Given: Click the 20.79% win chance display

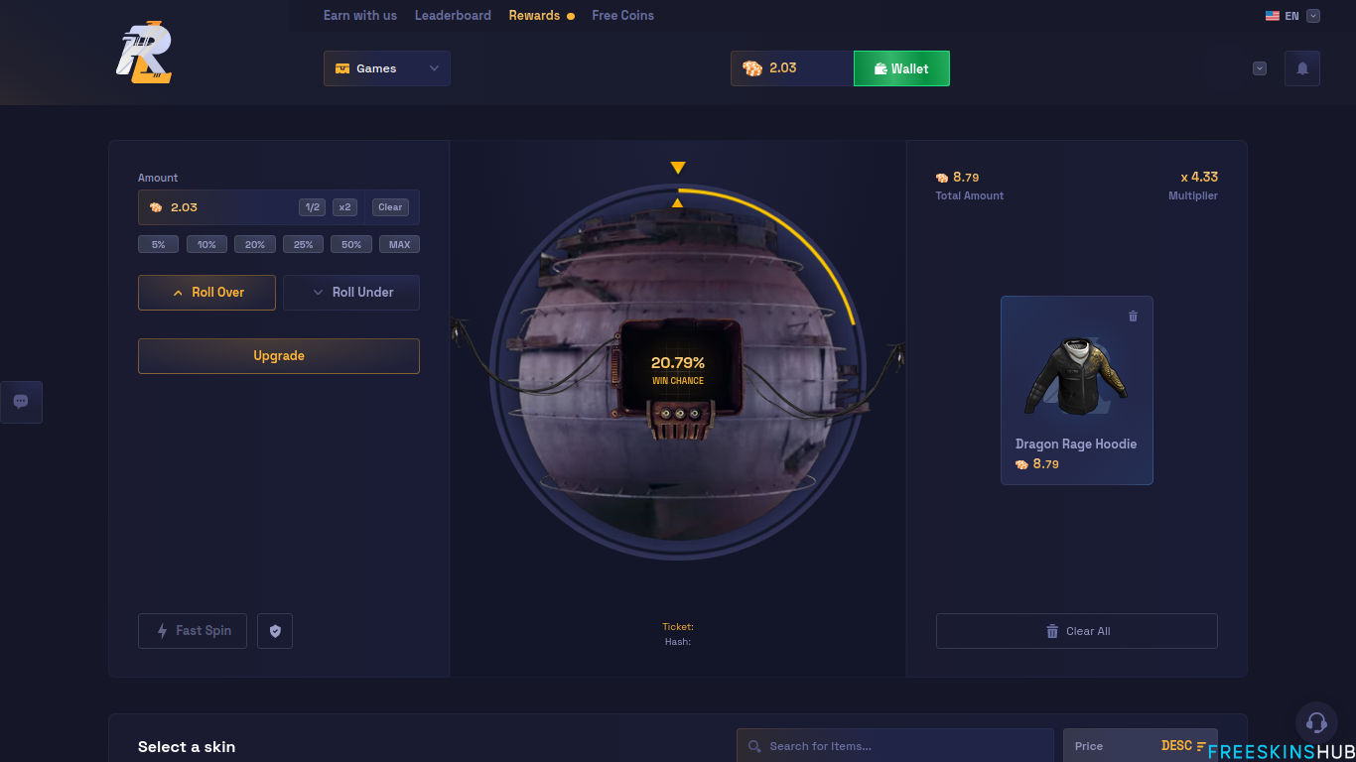Looking at the screenshot, I should pyautogui.click(x=678, y=370).
